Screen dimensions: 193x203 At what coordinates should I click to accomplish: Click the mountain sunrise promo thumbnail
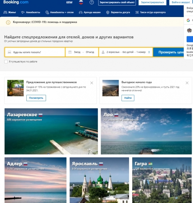pyautogui.click(x=110, y=88)
